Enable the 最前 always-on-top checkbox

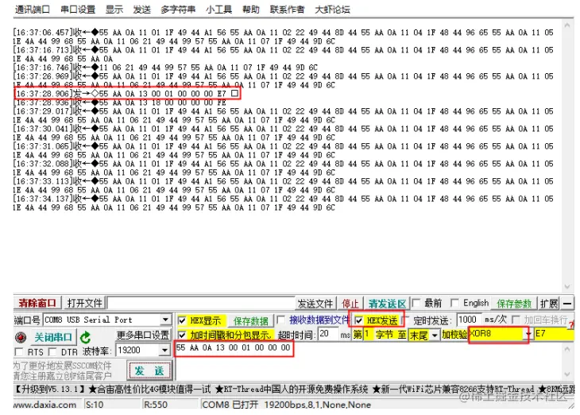416,303
